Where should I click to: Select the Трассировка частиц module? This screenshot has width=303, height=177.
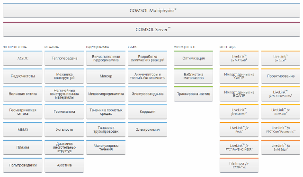pos(194,94)
